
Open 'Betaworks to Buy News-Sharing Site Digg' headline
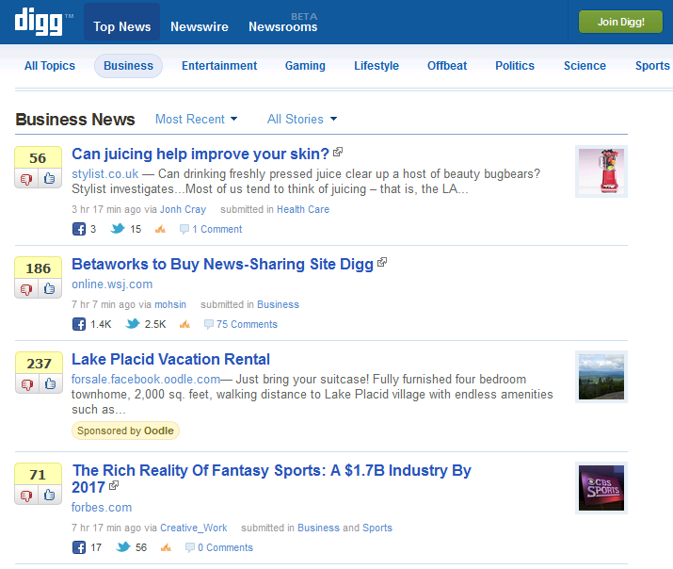pyautogui.click(x=222, y=264)
